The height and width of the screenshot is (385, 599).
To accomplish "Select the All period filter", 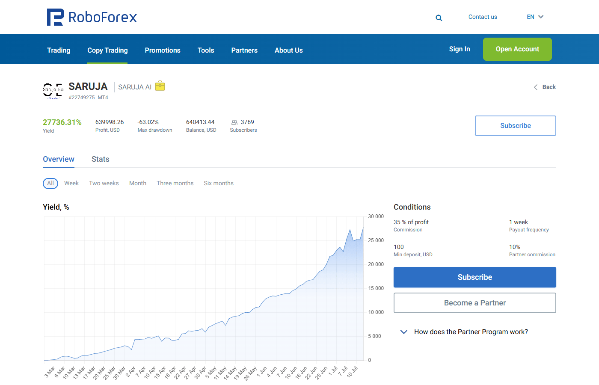I will [x=50, y=183].
